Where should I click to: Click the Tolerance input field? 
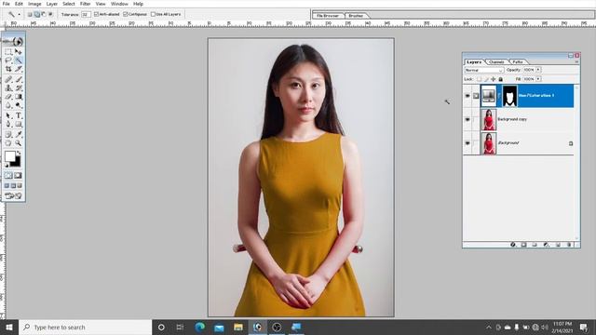(86, 14)
